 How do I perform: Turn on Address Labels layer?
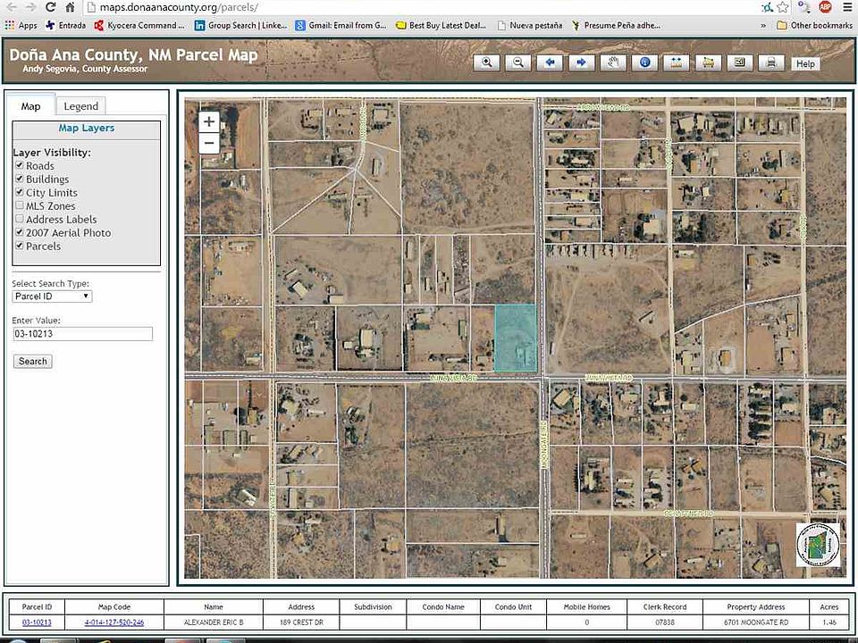[x=19, y=220]
